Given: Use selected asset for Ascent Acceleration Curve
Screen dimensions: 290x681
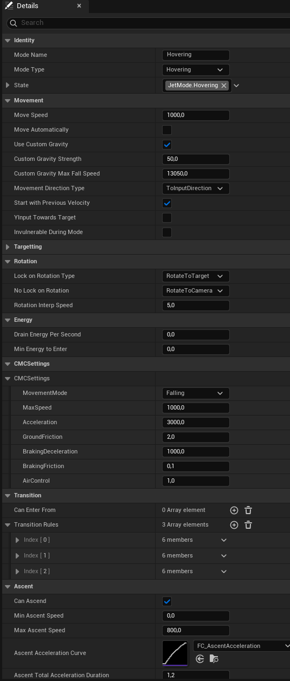Looking at the screenshot, I should (200, 659).
